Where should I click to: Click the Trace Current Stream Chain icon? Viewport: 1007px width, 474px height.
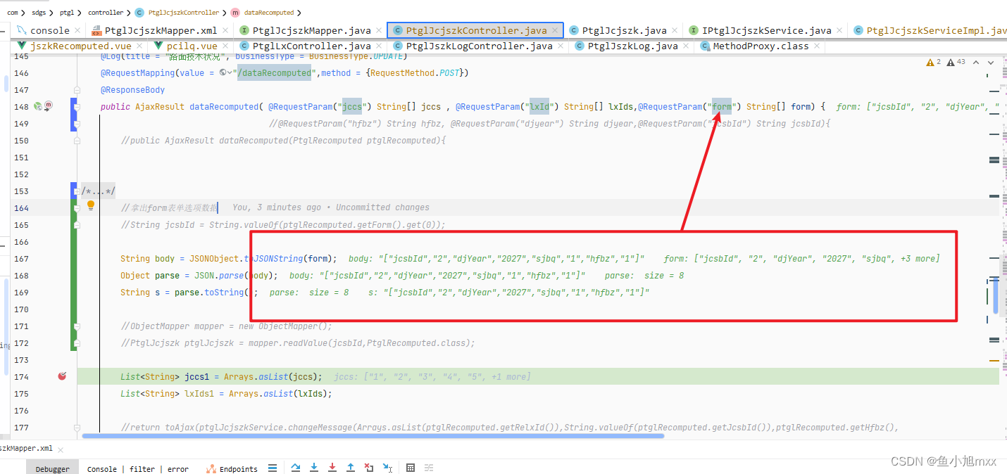(x=429, y=468)
